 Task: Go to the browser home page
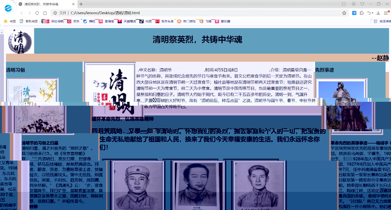point(44,13)
